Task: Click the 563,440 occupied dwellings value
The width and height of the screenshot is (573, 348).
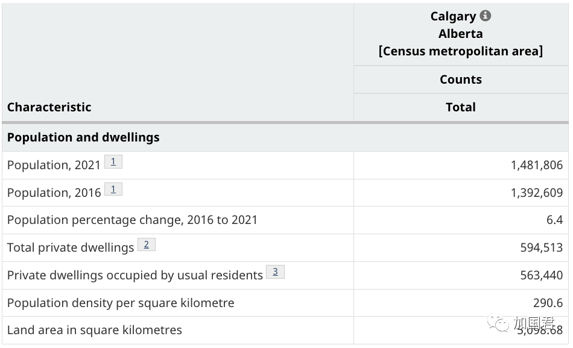Action: point(541,275)
